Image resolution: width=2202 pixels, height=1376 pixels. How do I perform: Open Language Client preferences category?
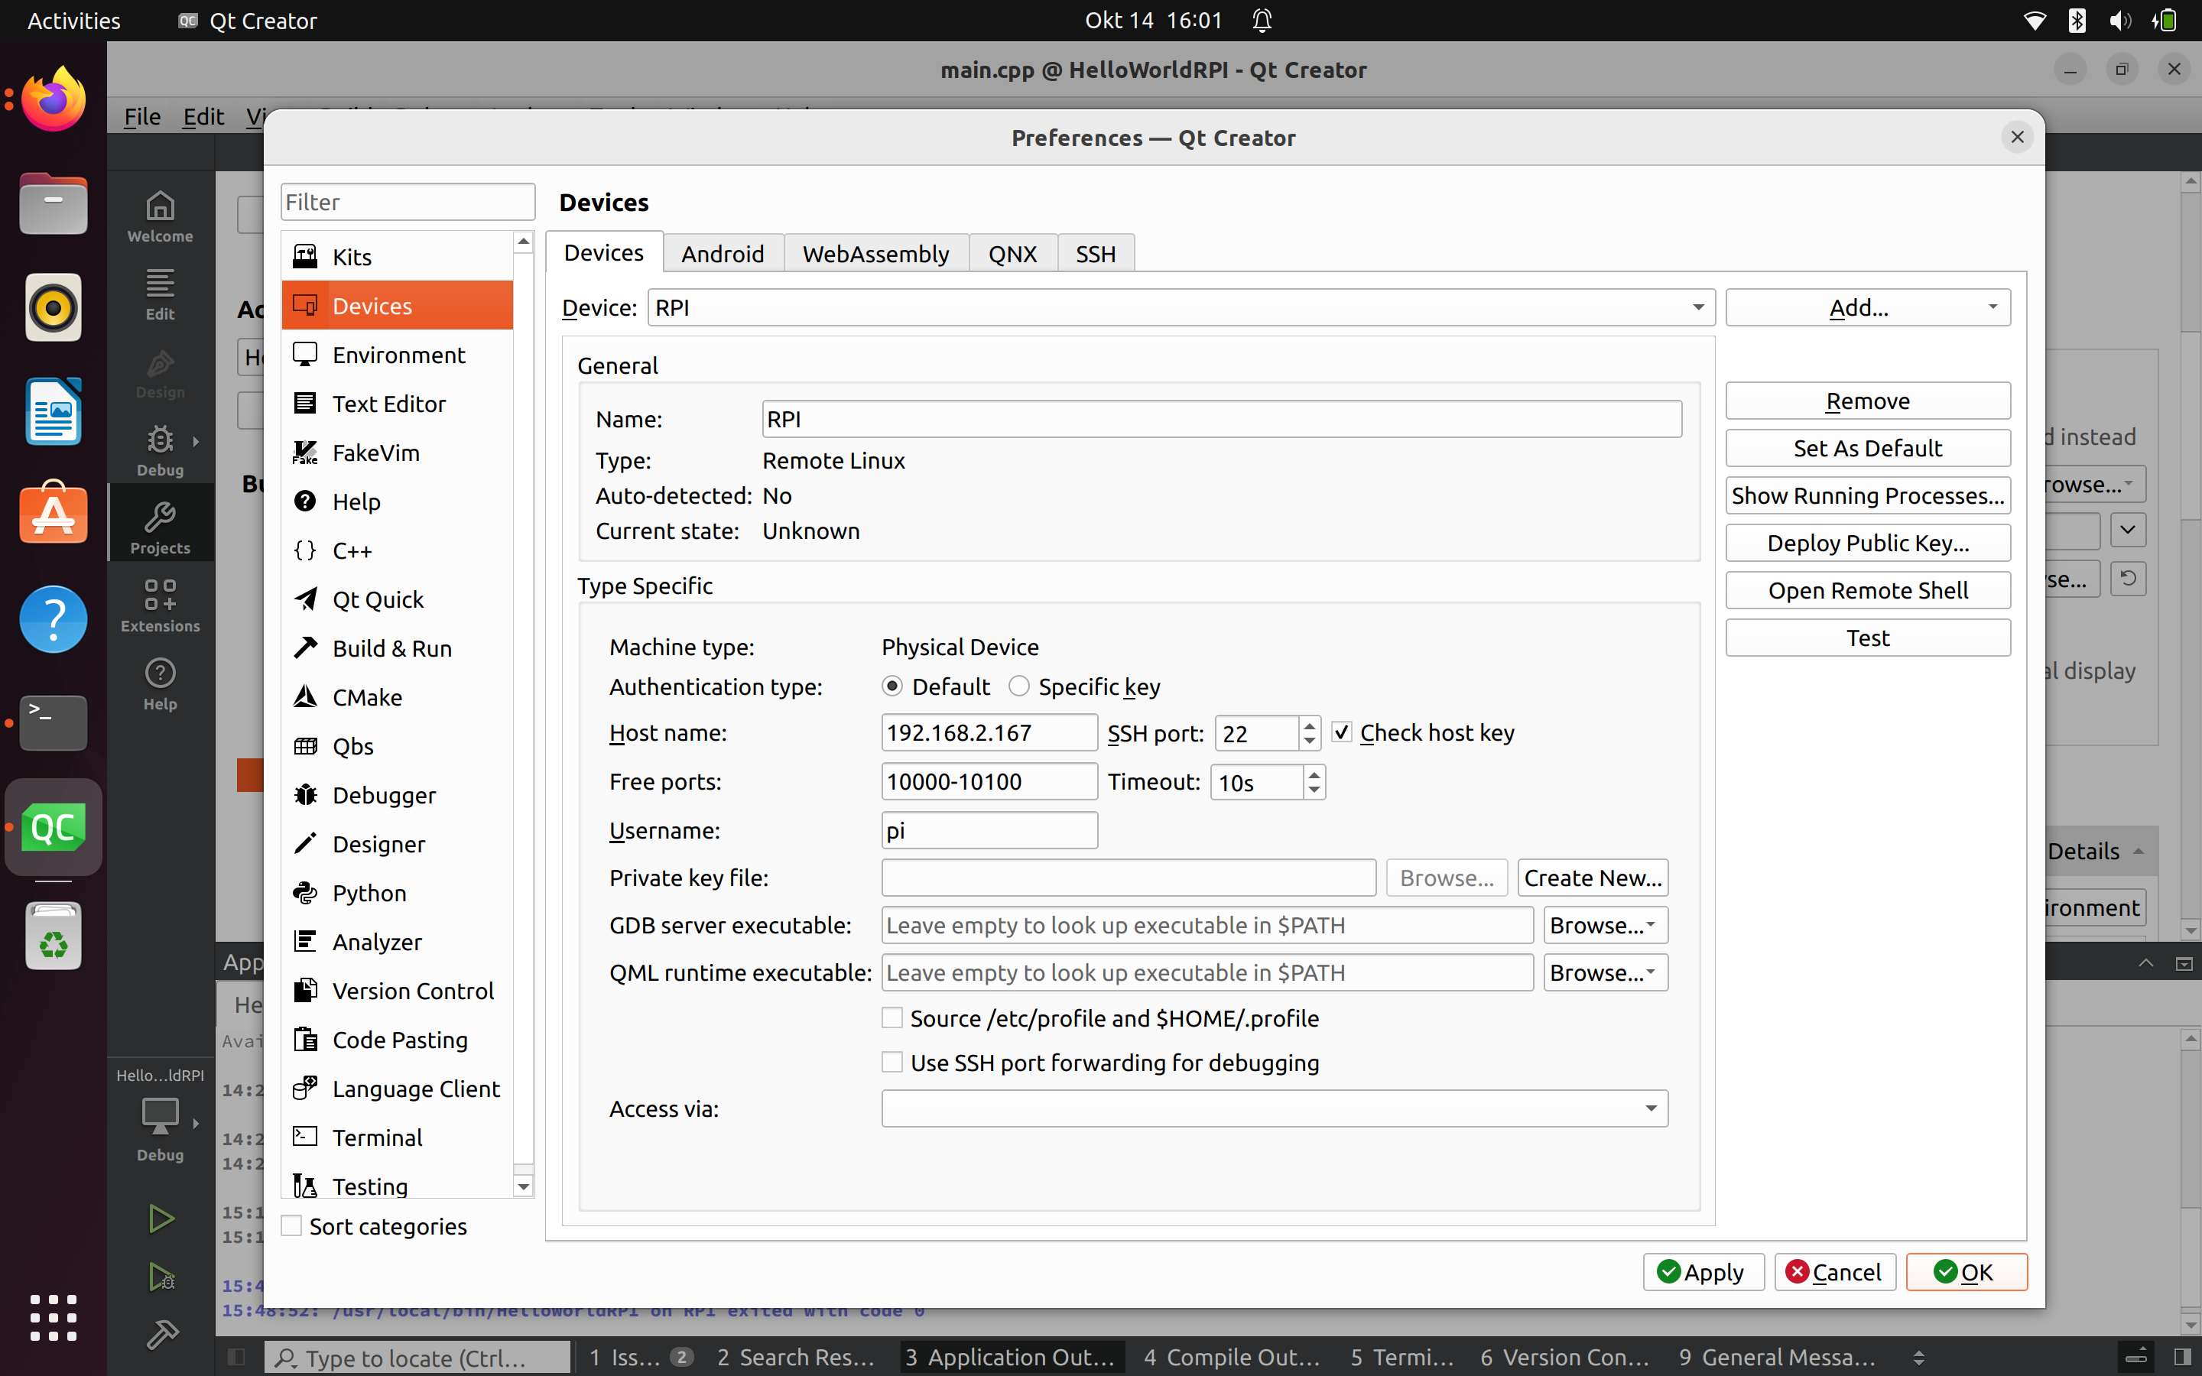pos(398,1089)
